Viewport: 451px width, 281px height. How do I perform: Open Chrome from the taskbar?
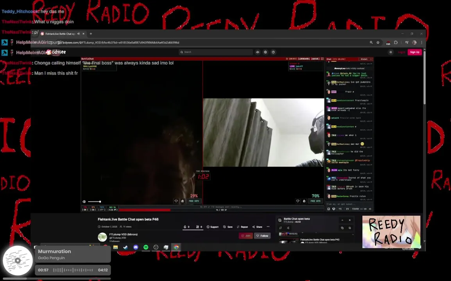[x=176, y=247]
